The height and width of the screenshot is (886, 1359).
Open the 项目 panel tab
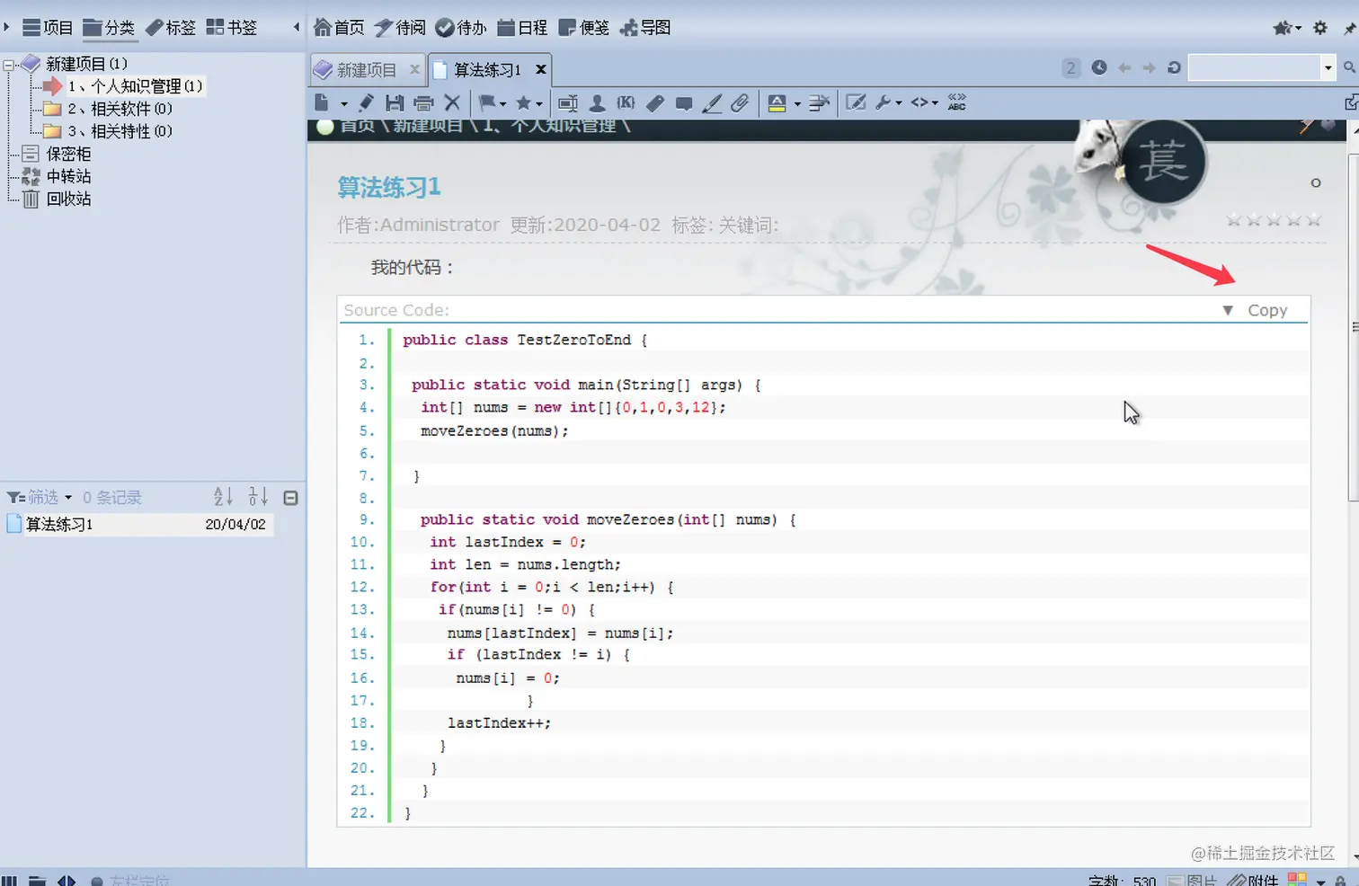coord(48,28)
